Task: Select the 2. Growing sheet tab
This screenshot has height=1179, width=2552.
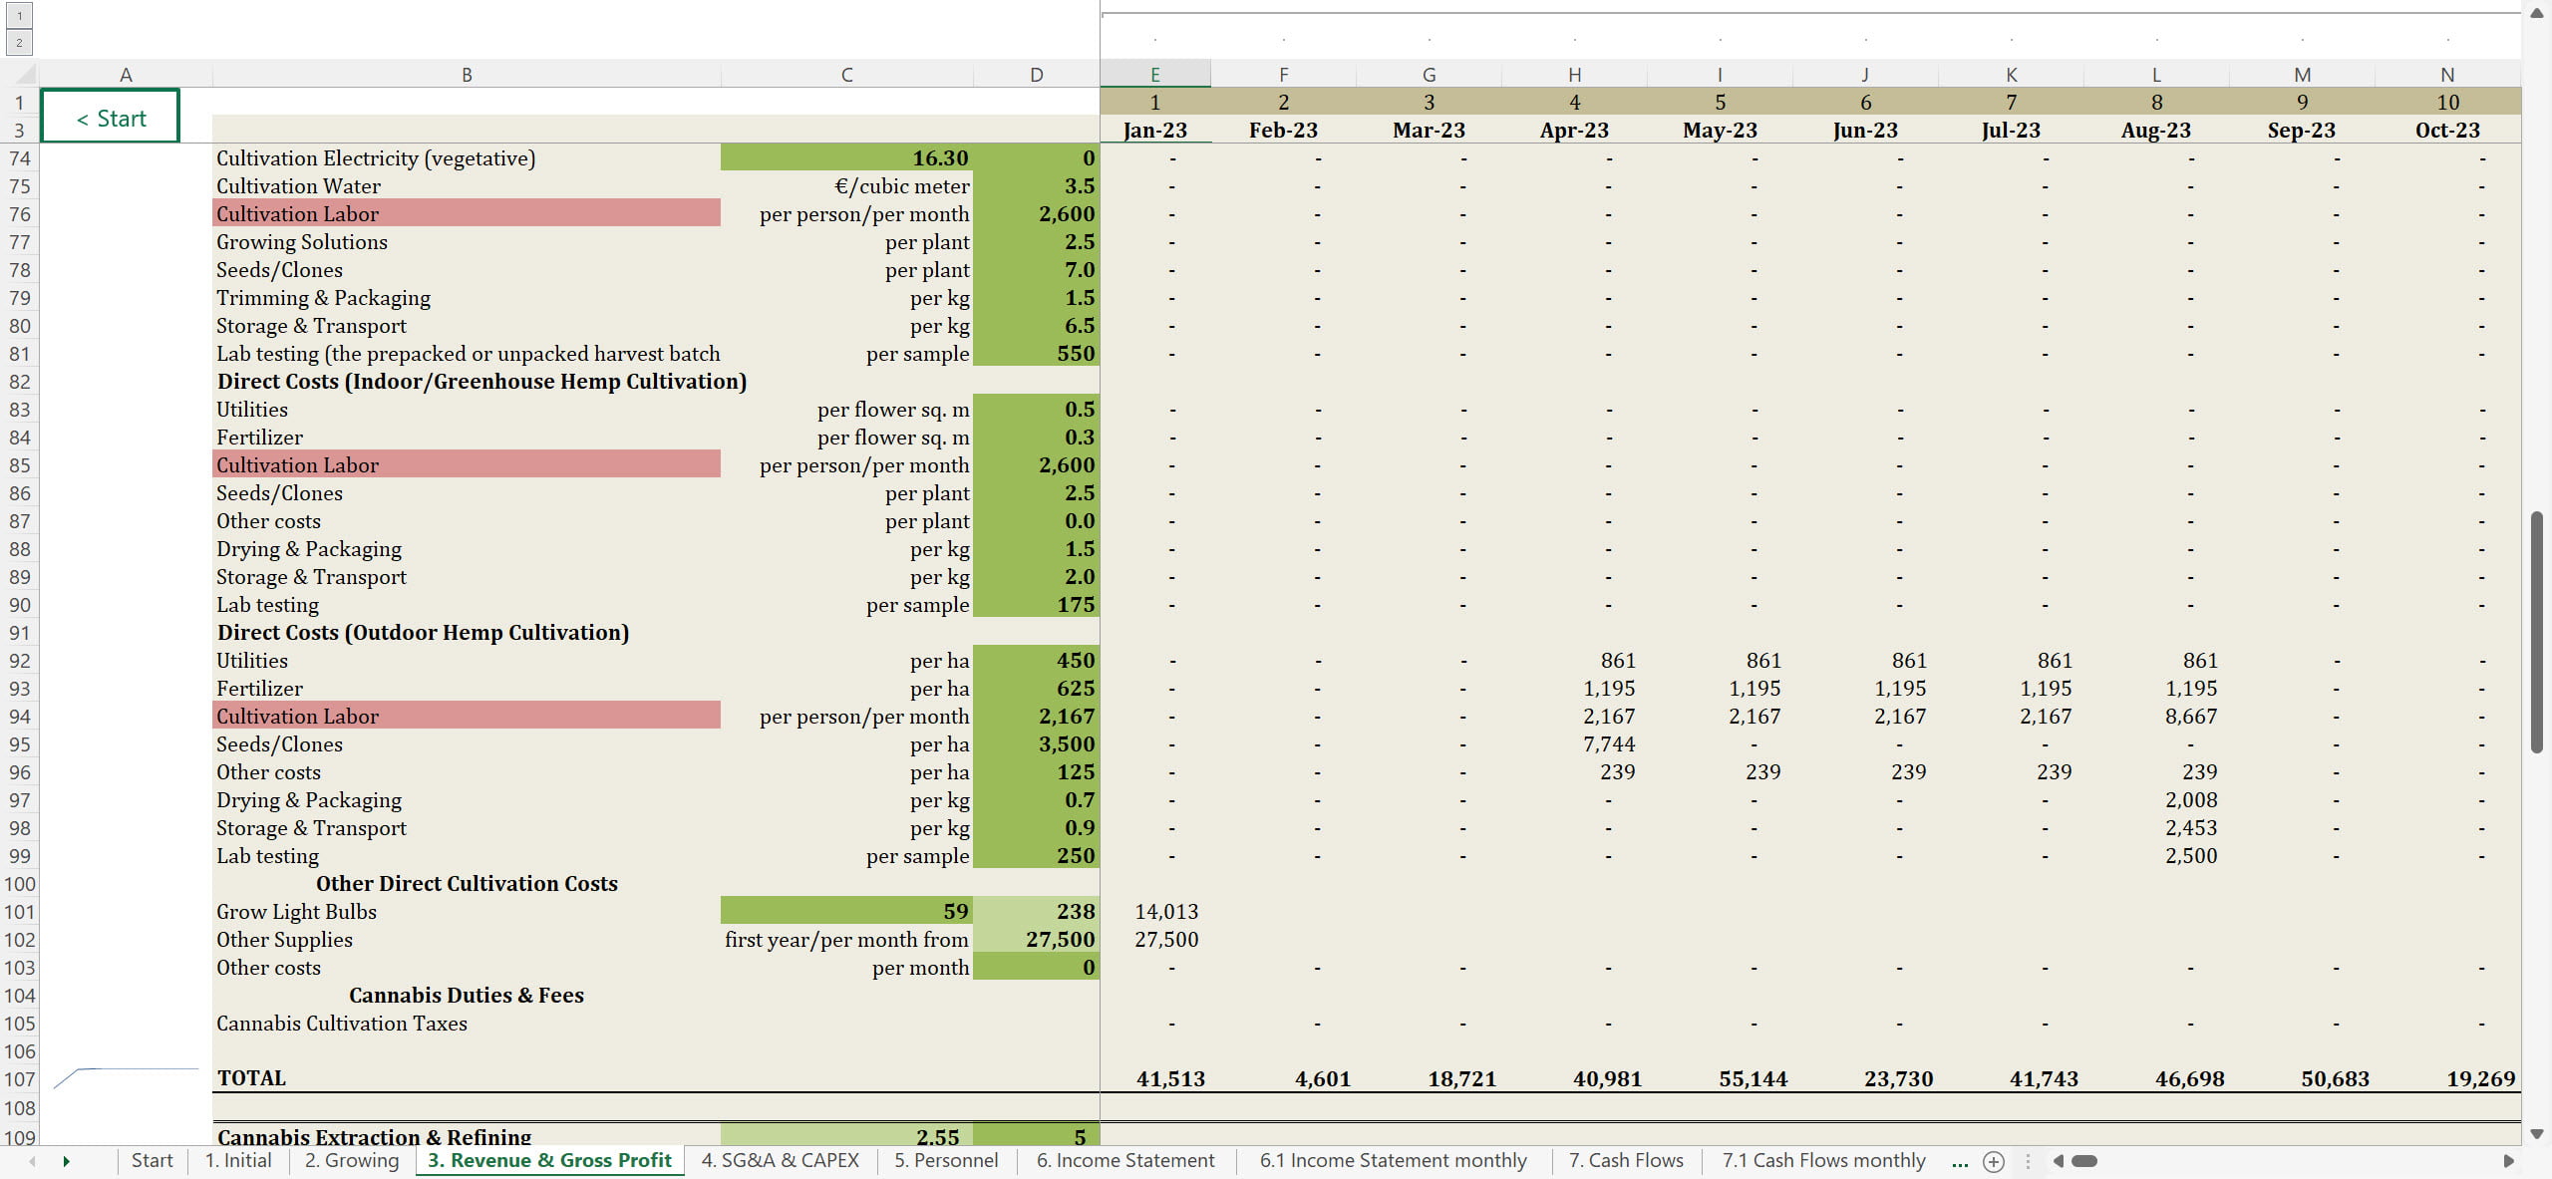Action: coord(352,1160)
